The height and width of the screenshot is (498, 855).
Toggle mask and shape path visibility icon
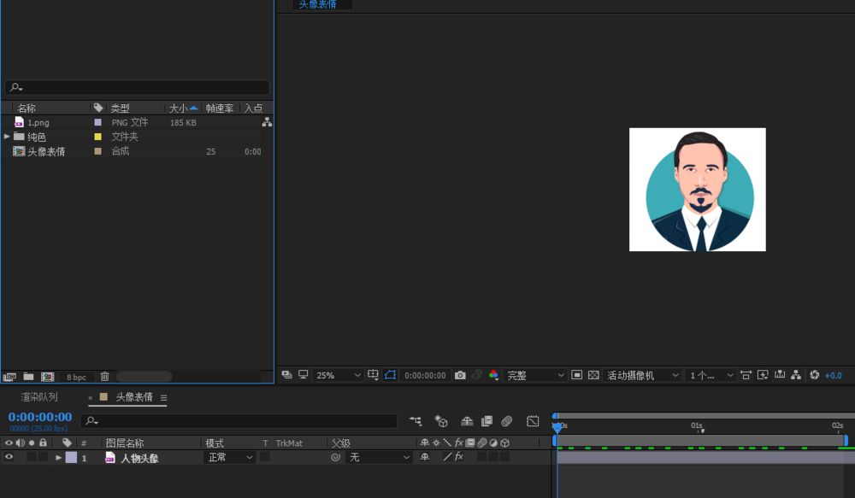pos(390,375)
